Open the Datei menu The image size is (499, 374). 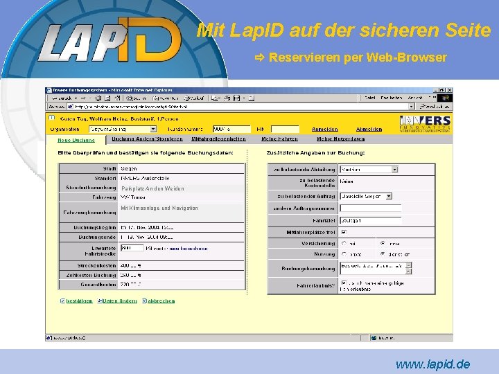pyautogui.click(x=370, y=98)
